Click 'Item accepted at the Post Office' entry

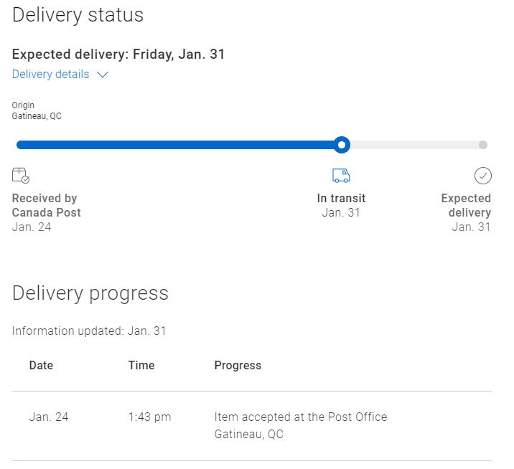301,417
